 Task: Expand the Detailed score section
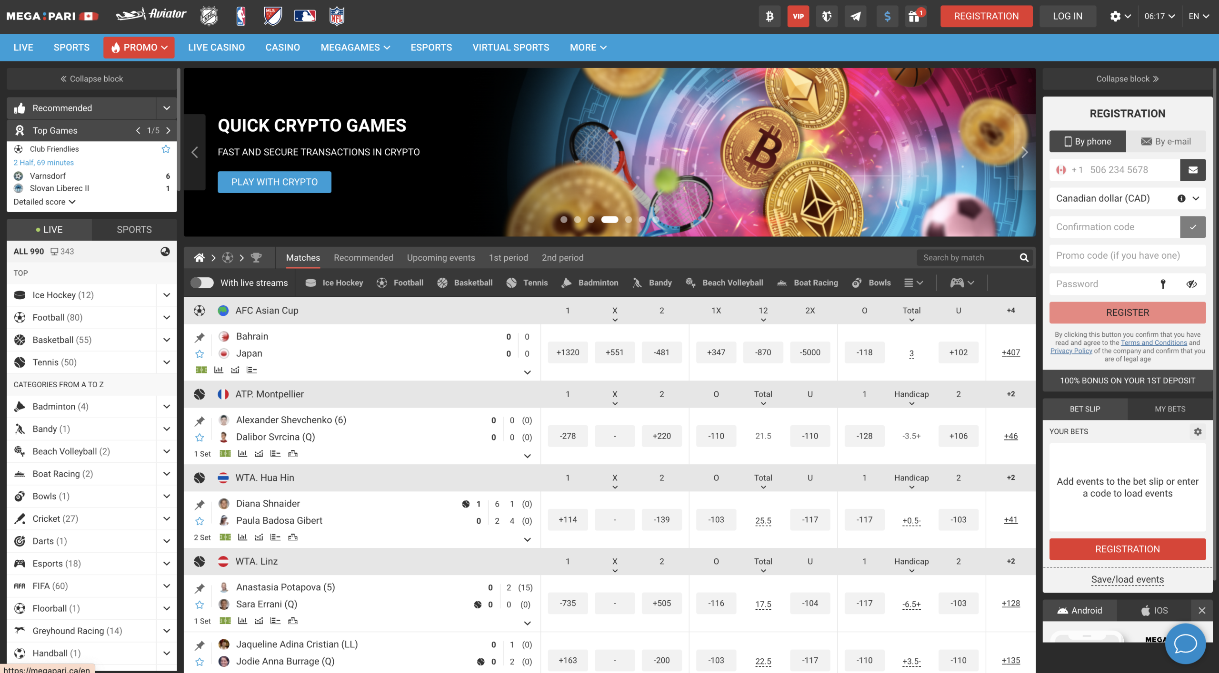coord(45,202)
